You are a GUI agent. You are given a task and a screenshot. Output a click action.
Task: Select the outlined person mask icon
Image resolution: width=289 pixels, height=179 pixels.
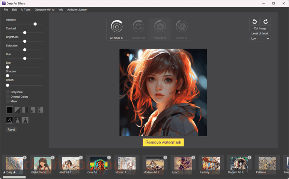click(x=10, y=120)
